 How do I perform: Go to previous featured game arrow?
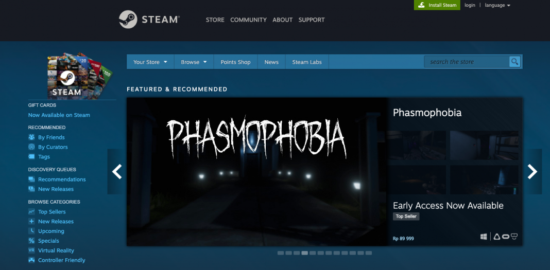click(117, 172)
